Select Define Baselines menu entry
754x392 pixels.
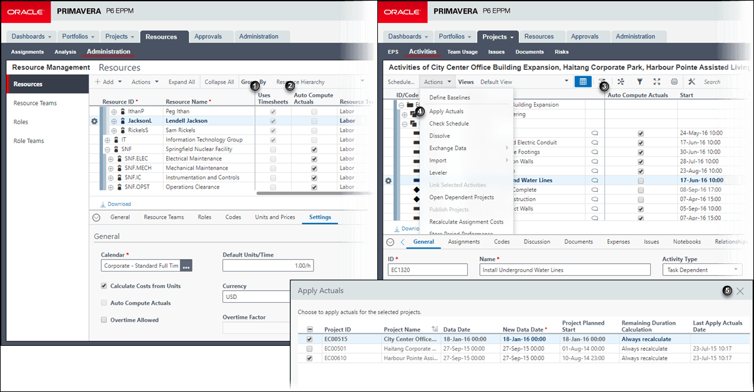coord(450,97)
